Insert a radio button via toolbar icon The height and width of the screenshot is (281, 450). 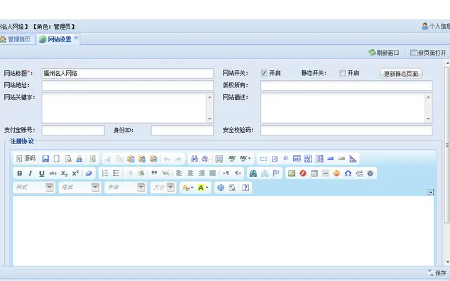285,158
